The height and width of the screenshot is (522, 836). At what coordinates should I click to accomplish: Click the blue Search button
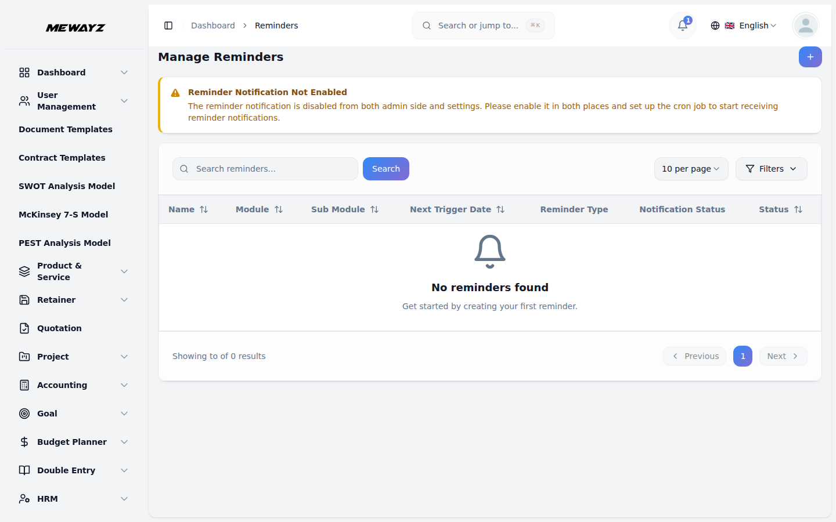coord(386,169)
